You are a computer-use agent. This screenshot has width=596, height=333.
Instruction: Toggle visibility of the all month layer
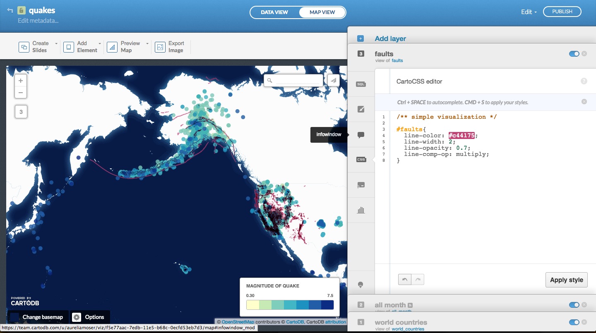(x=574, y=305)
